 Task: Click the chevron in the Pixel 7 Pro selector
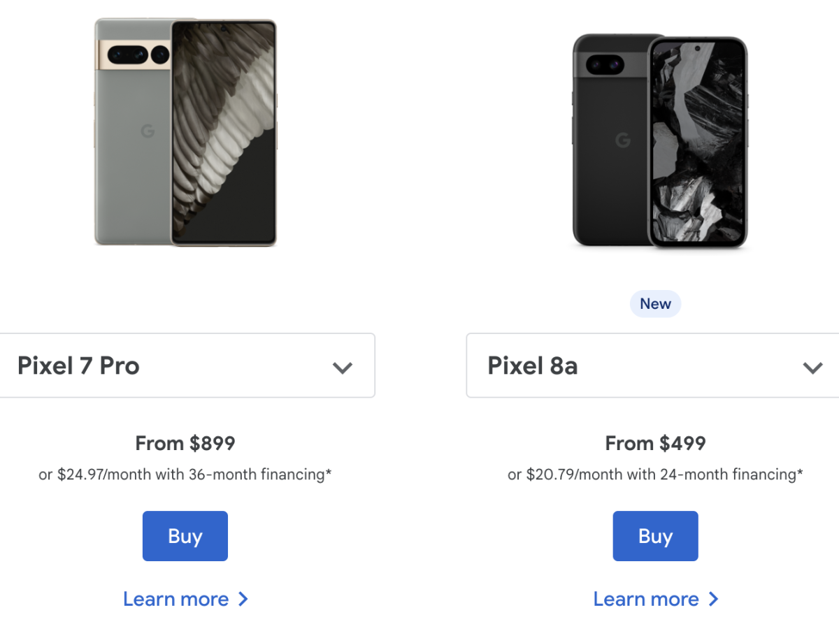[342, 368]
